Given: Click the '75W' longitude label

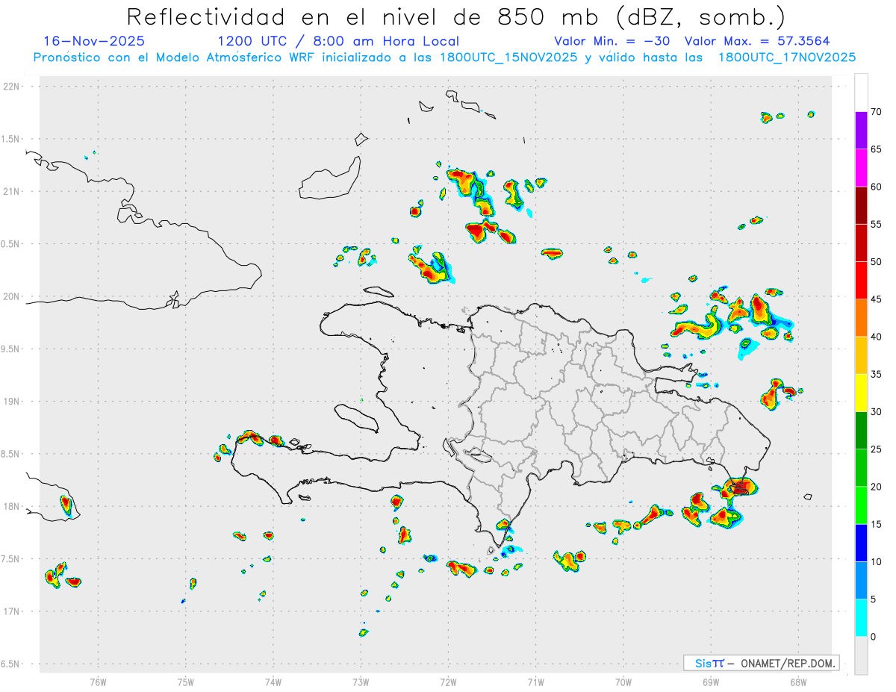Looking at the screenshot, I should [186, 682].
